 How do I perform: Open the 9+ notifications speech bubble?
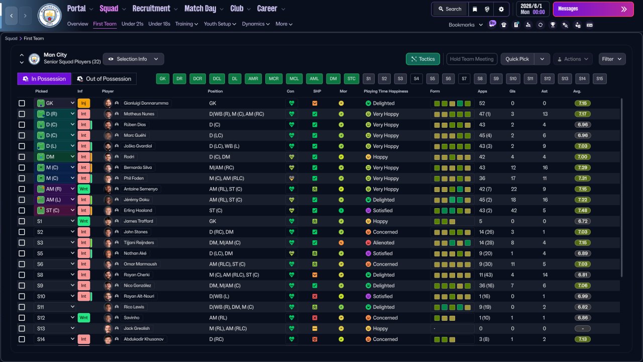coord(492,24)
